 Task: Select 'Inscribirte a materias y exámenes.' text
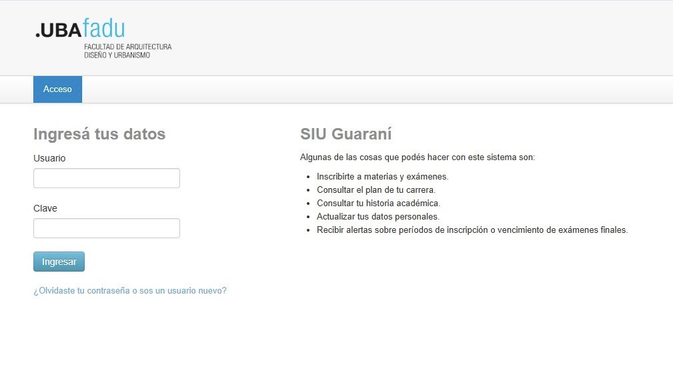(x=382, y=176)
